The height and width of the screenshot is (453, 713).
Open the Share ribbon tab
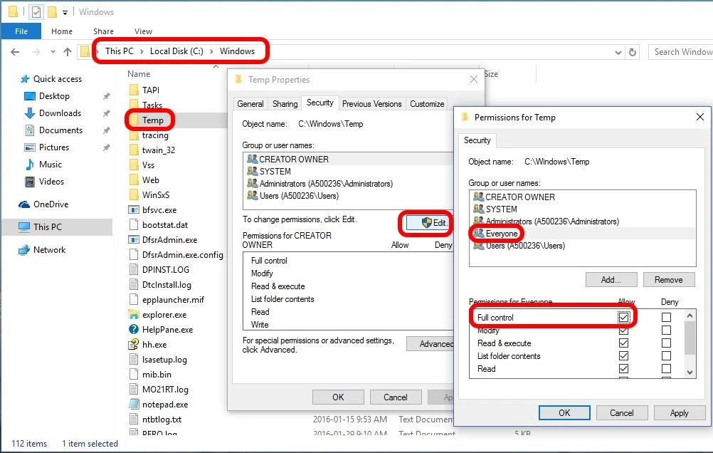coord(104,31)
